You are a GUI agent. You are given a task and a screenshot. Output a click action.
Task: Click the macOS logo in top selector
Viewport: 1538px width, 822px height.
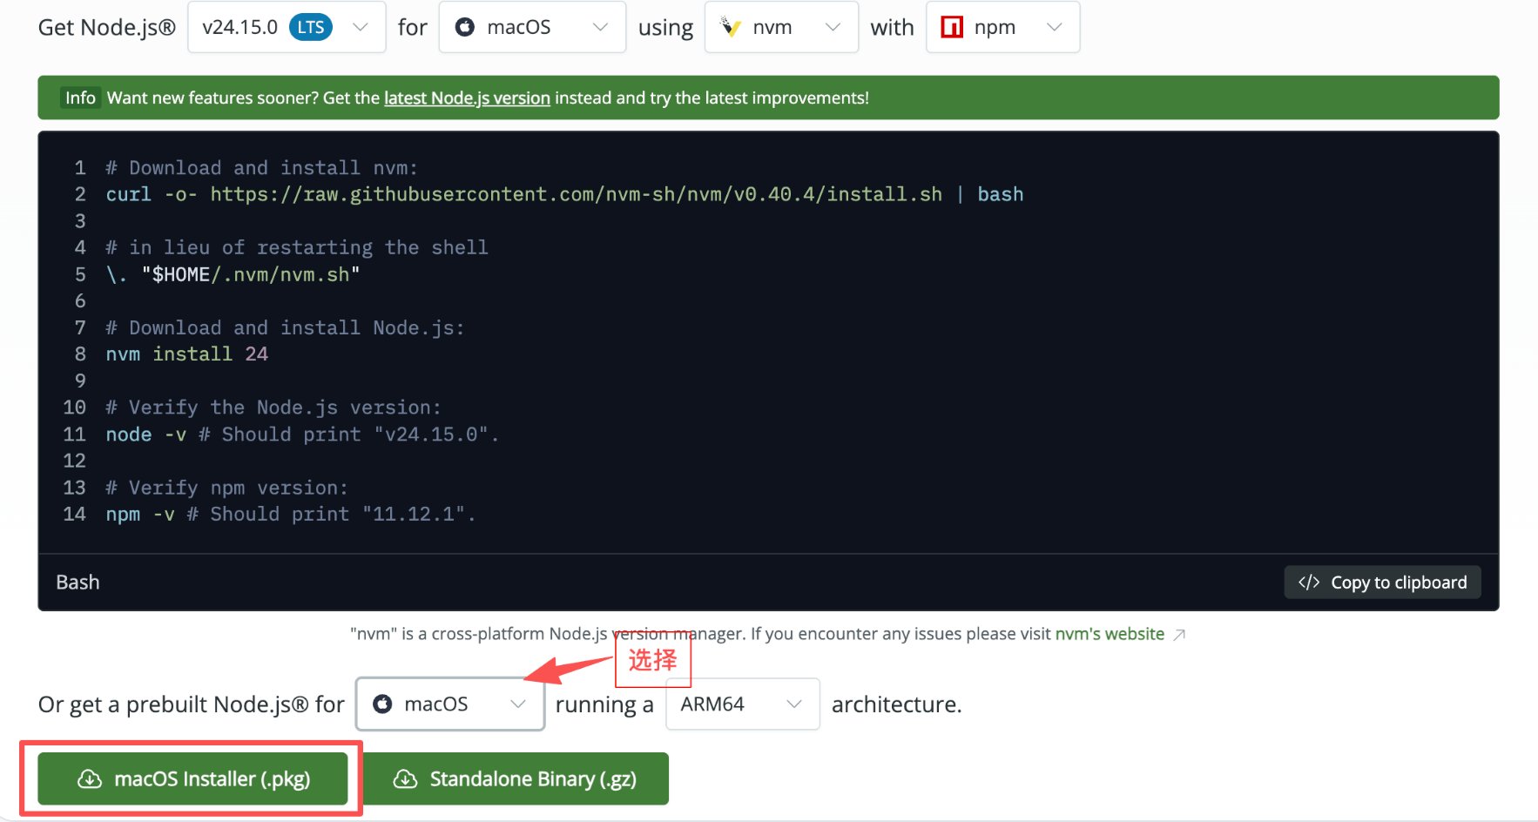[465, 27]
